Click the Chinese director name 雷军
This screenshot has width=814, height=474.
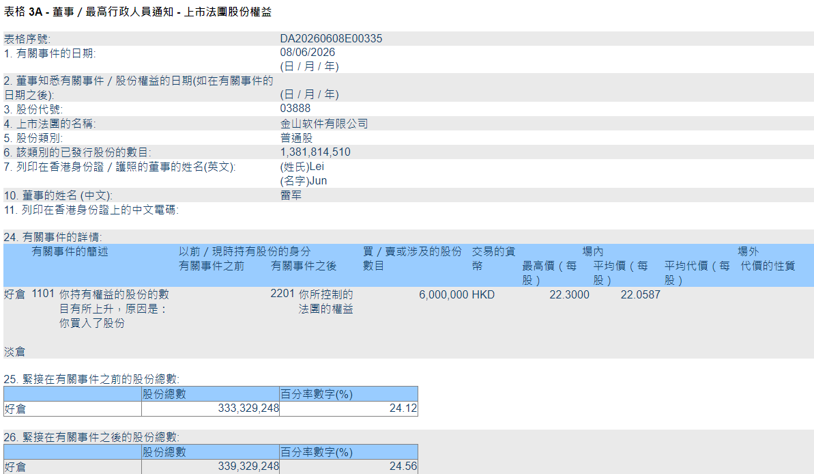[291, 195]
